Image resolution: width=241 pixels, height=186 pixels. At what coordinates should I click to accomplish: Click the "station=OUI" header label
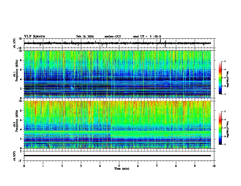pos(113,36)
